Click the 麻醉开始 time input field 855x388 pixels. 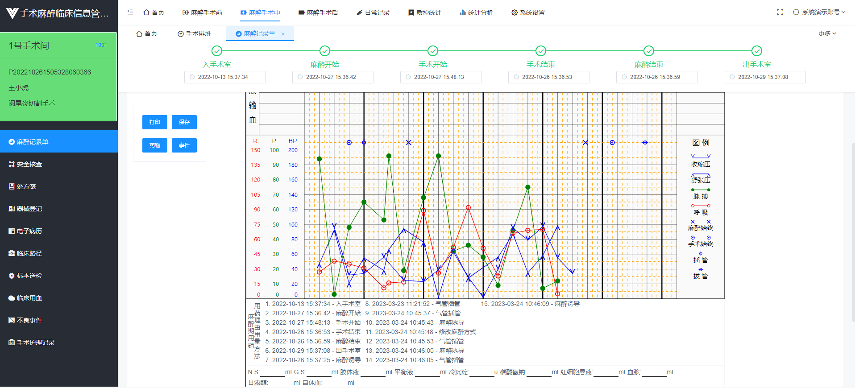(x=333, y=77)
